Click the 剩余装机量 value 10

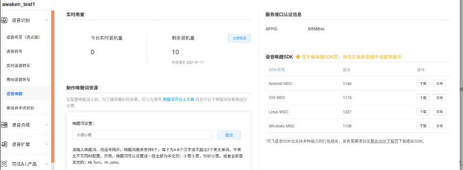(x=175, y=52)
